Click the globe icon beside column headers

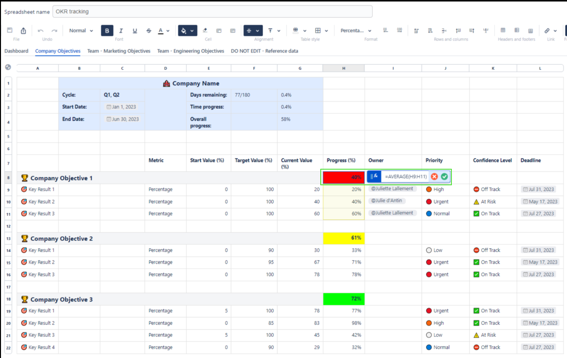click(x=8, y=67)
